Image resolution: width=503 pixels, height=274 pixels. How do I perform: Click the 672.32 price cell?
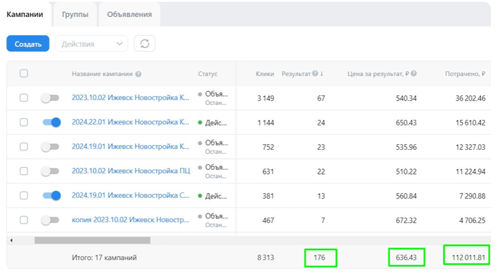(x=406, y=221)
